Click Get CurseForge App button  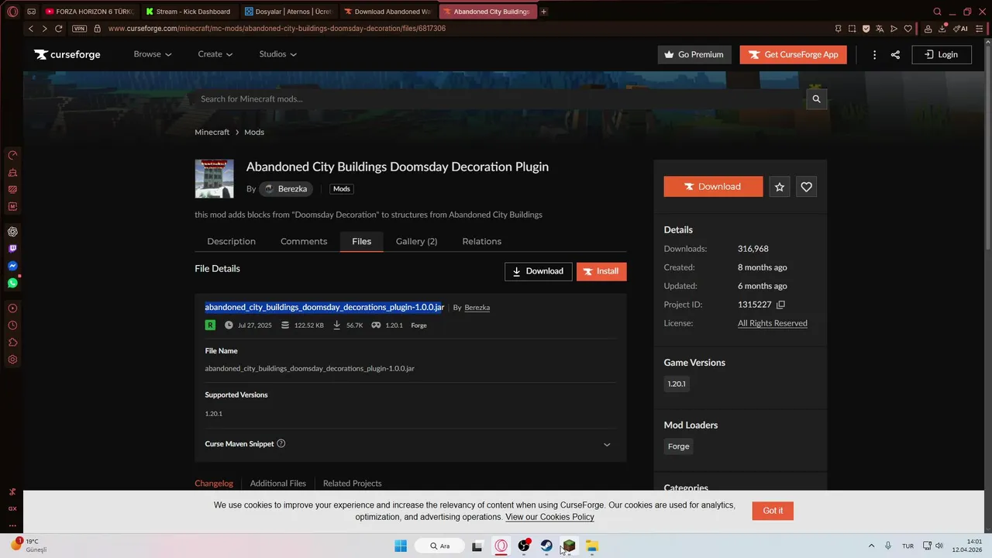[794, 54]
